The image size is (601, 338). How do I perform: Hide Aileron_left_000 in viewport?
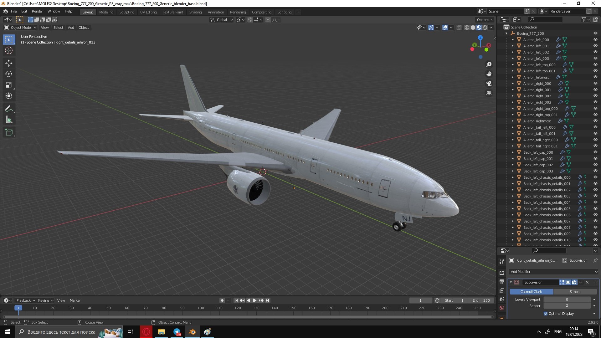click(x=595, y=40)
